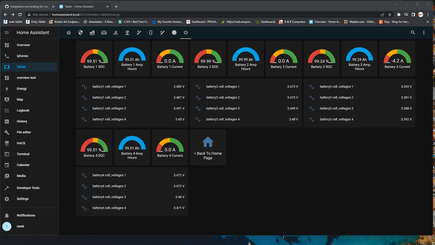Click the Back To Home Page button
Viewport: 435px width, 245px height.
click(208, 147)
